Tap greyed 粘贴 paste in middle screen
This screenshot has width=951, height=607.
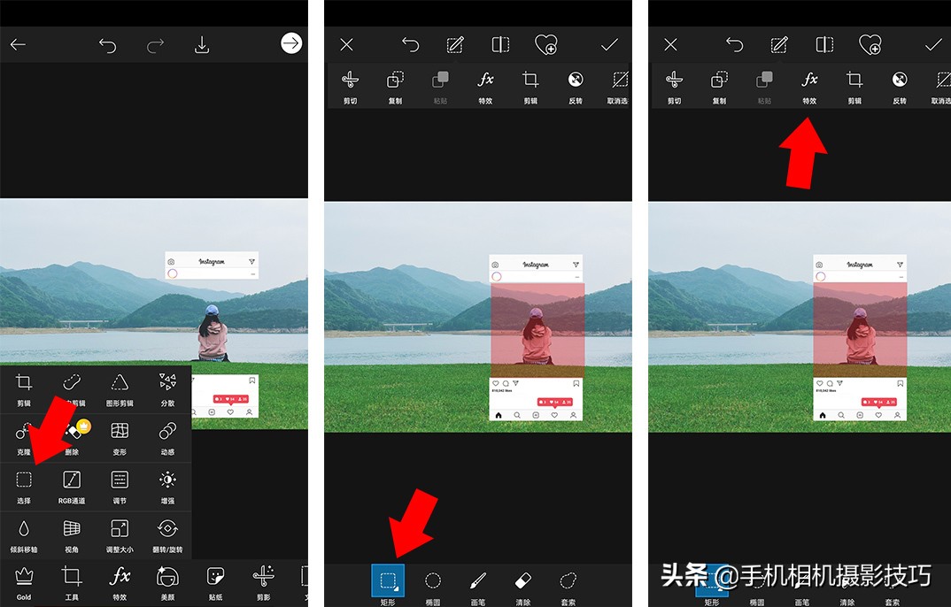pos(440,88)
